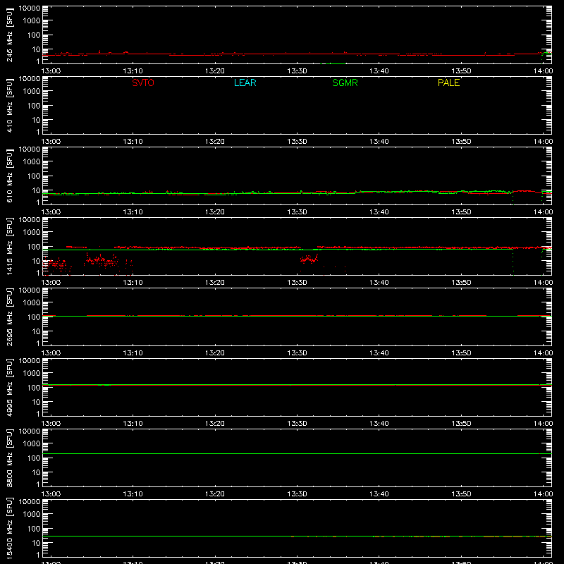Click the 13:30 label under the 1415 MHz panel

point(297,283)
